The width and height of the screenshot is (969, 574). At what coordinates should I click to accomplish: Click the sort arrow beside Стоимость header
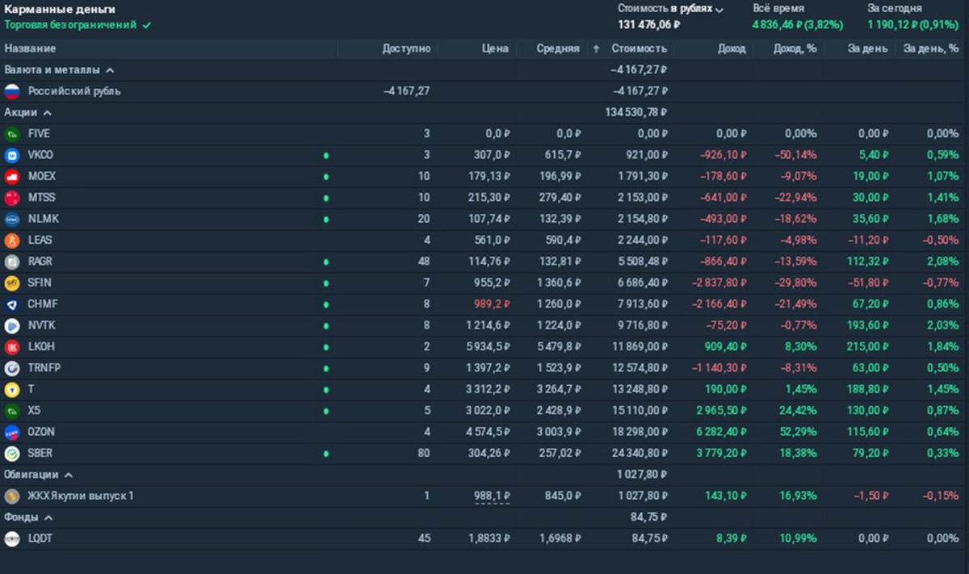tap(596, 49)
